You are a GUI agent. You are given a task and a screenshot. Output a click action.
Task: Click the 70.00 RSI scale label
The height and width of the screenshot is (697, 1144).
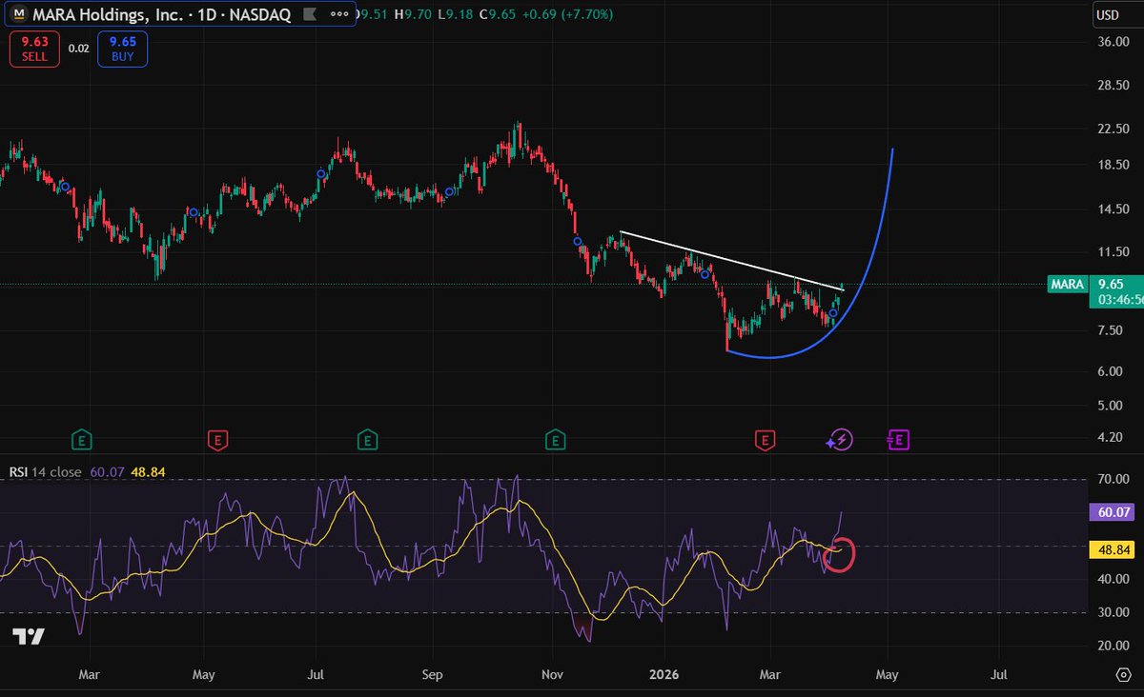click(x=1115, y=479)
